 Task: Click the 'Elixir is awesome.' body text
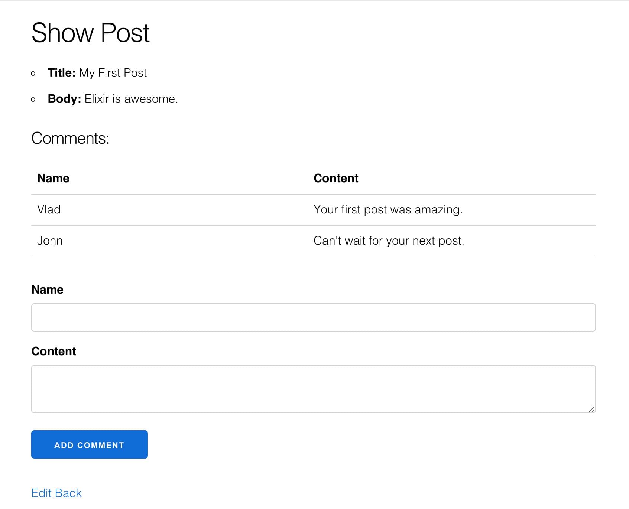pos(131,99)
